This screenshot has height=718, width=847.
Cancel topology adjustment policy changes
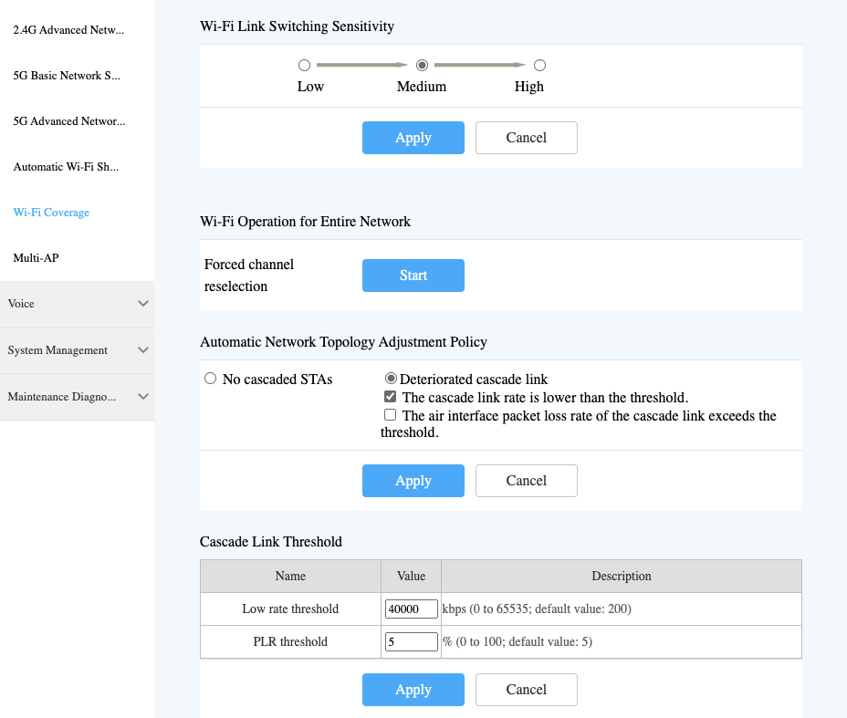[526, 481]
